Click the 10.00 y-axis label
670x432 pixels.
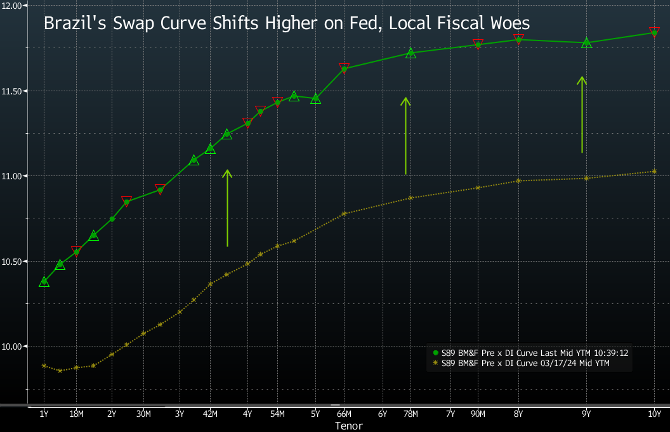(x=11, y=346)
